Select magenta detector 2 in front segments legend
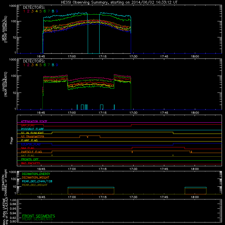The image size is (225, 225). click(28, 11)
